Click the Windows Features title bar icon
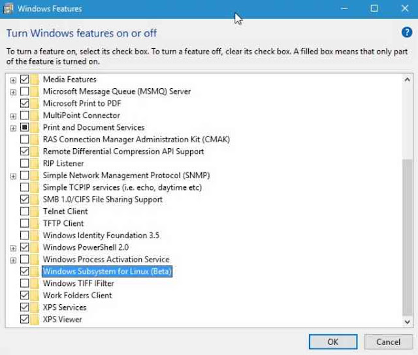The width and height of the screenshot is (418, 355). point(8,8)
